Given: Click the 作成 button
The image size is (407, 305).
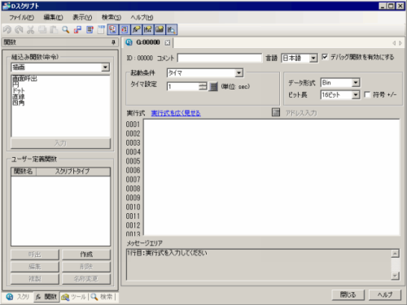Looking at the screenshot, I should coord(86,255).
